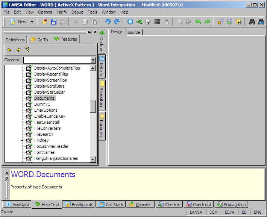Click the Save disk icon in toolbar

point(54,22)
